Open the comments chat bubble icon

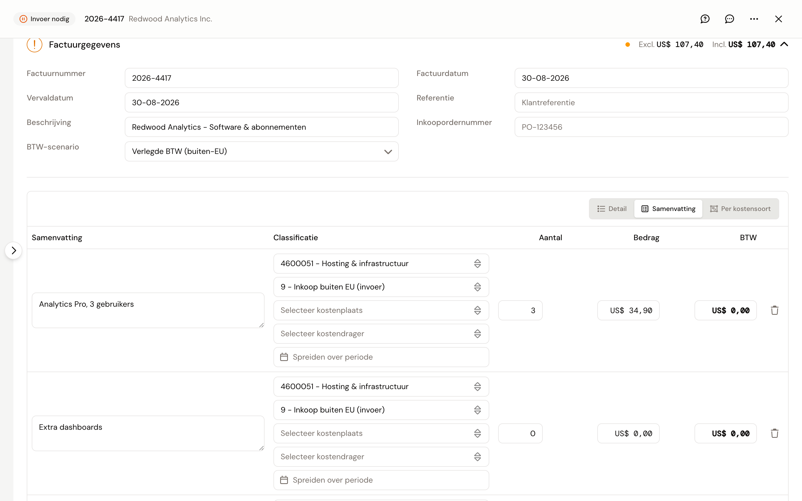[729, 19]
